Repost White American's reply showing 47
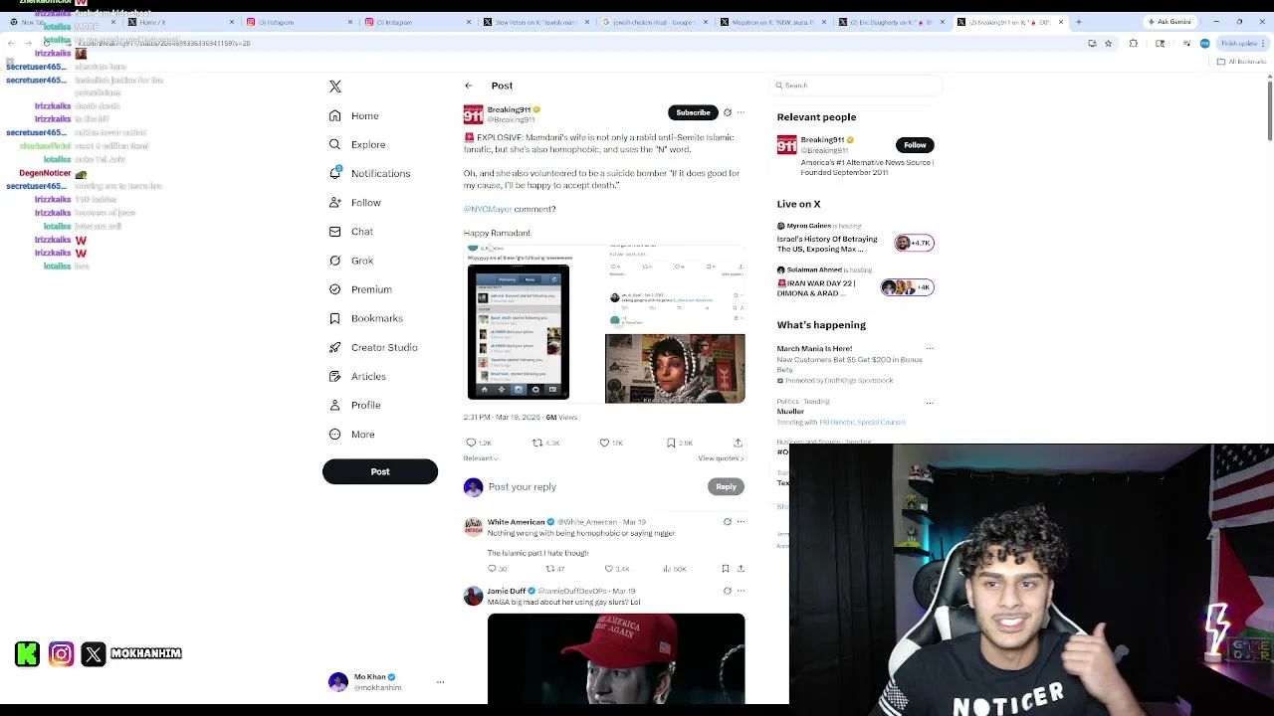Screen dimensions: 1274x716 [x=554, y=569]
